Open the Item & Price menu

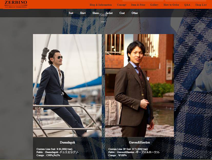(x=138, y=5)
